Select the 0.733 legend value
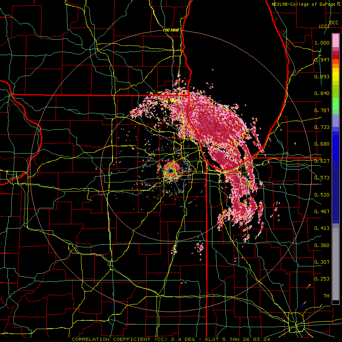The width and height of the screenshot is (342, 342). 322,127
